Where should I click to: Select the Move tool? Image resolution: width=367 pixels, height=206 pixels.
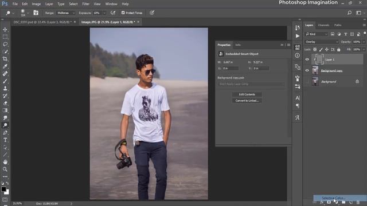(x=5, y=30)
